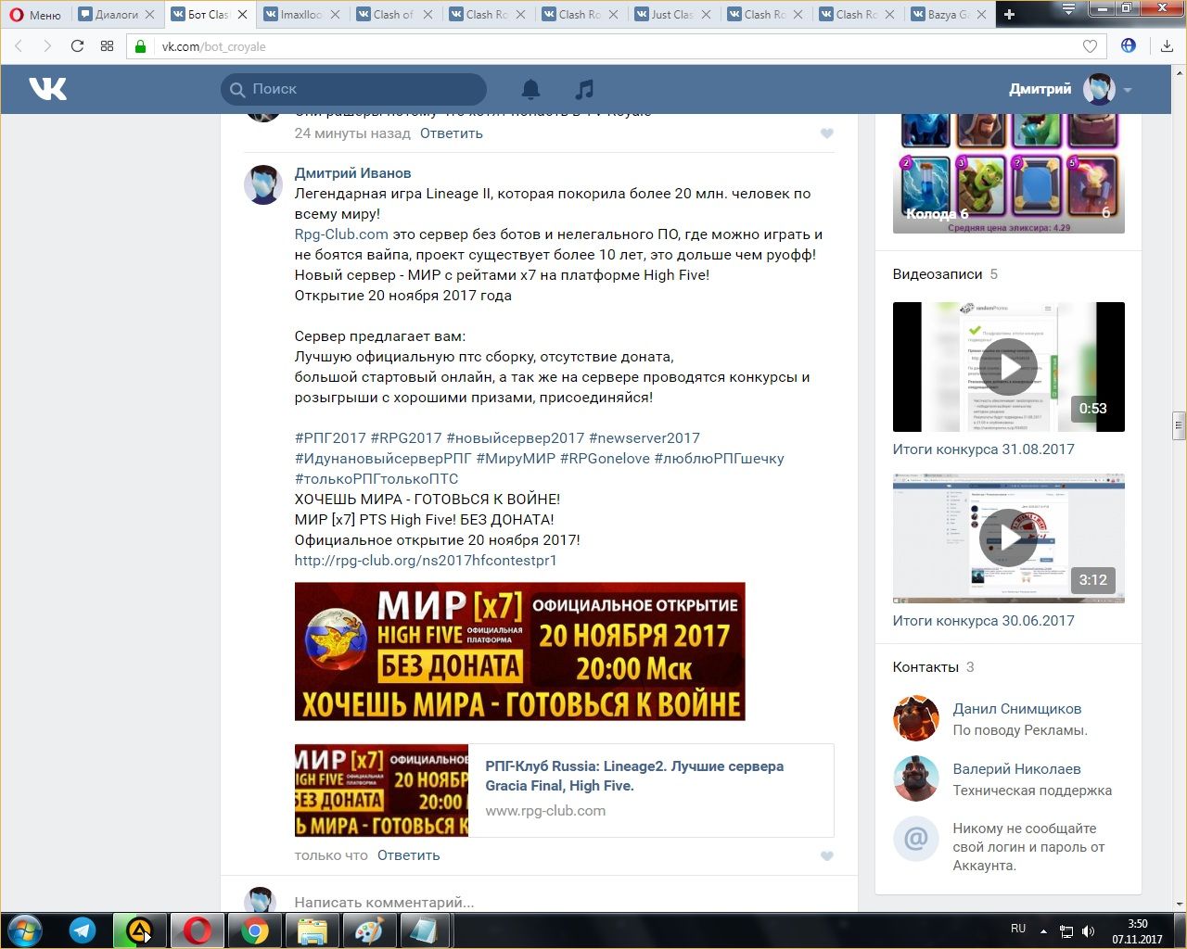Click the Поиск search field
The width and height of the screenshot is (1187, 949).
(362, 89)
